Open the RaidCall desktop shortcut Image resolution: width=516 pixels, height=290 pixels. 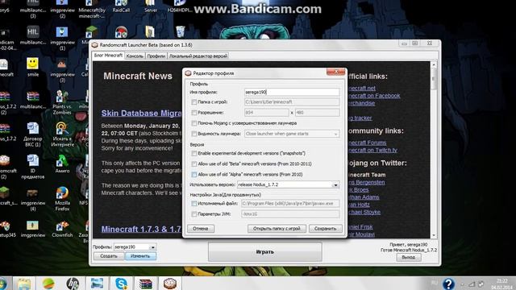[x=121, y=6]
